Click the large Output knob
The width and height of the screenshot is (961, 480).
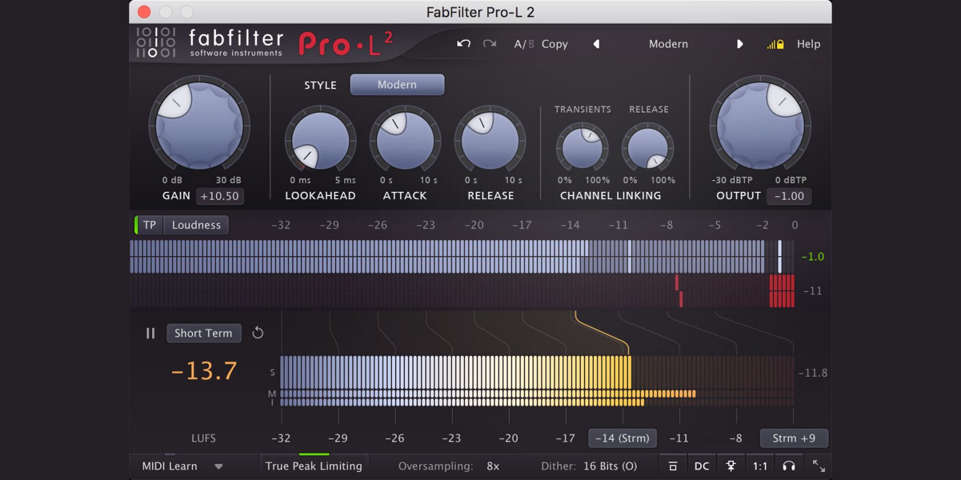click(760, 126)
